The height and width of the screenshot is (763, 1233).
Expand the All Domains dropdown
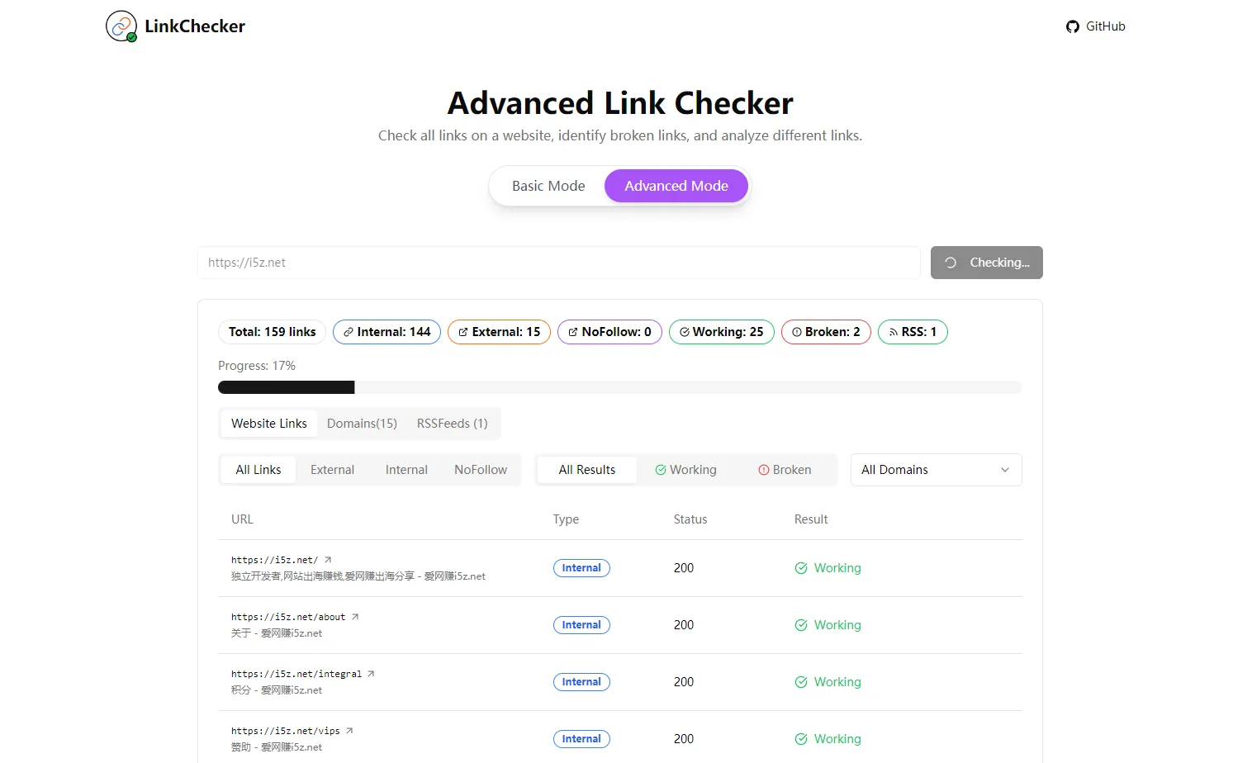(x=936, y=470)
